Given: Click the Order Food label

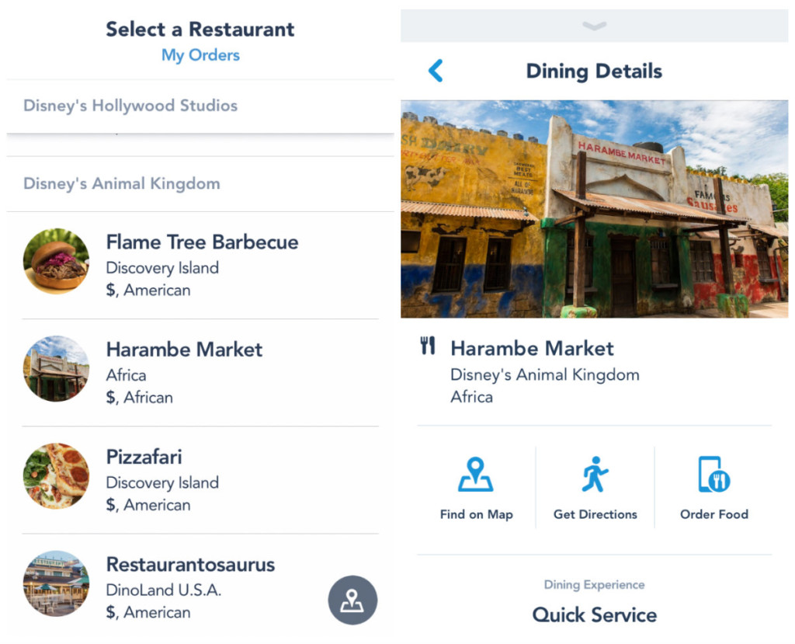Looking at the screenshot, I should [713, 514].
